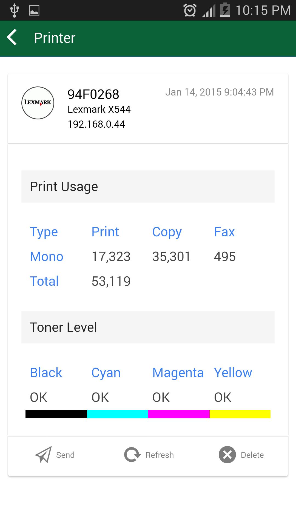Select the printer name 94F0268
Image resolution: width=296 pixels, height=527 pixels.
(x=93, y=94)
